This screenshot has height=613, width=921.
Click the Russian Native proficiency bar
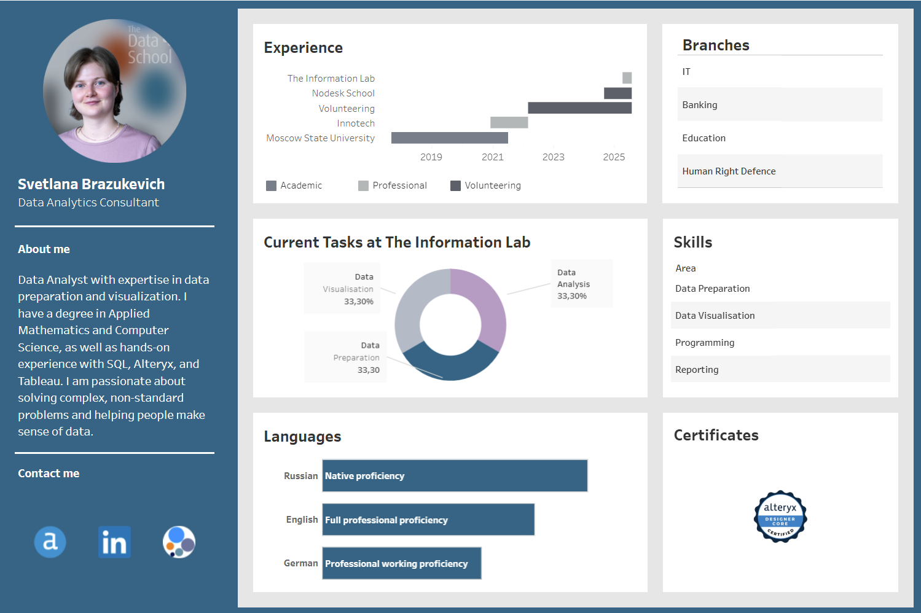[455, 476]
